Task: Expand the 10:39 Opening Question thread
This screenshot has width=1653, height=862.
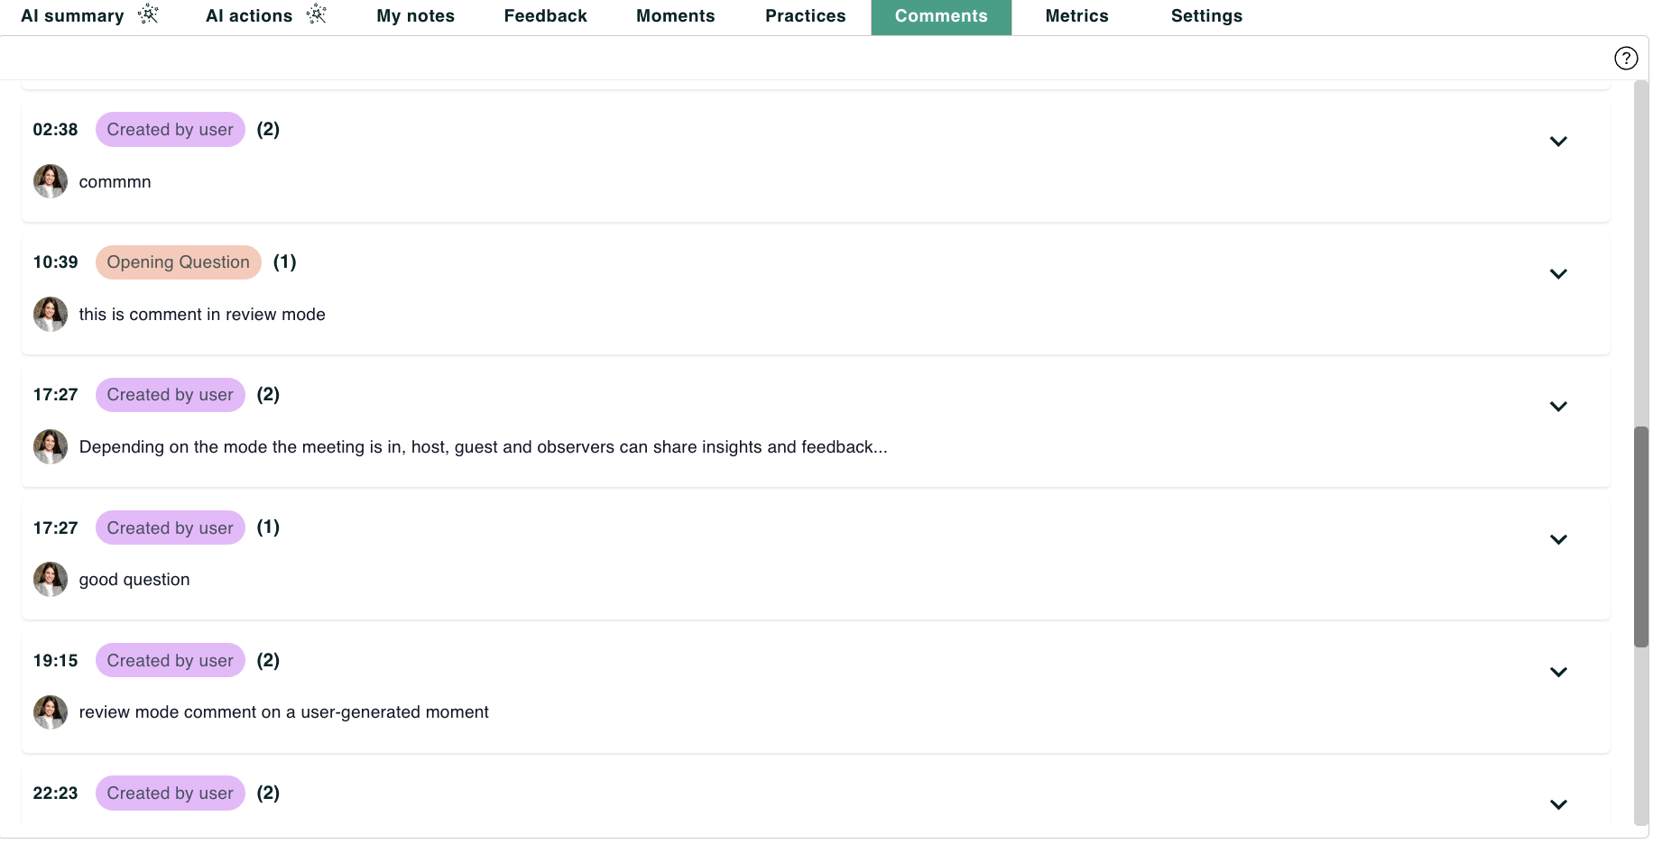Action: [x=1558, y=274]
